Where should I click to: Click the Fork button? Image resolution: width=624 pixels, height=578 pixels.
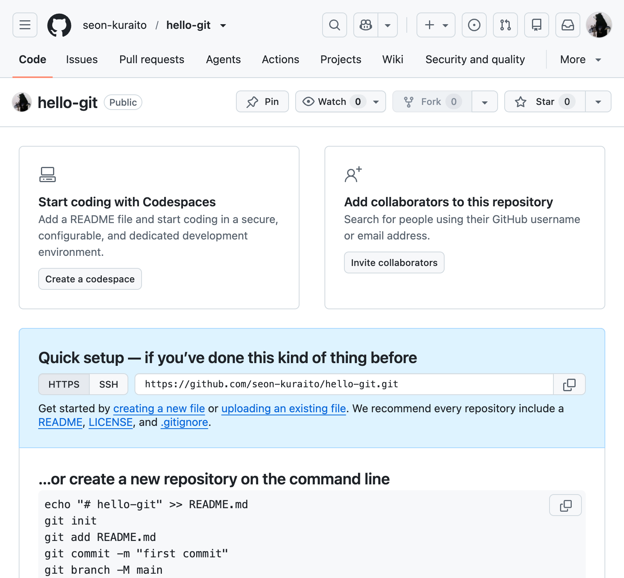point(432,101)
